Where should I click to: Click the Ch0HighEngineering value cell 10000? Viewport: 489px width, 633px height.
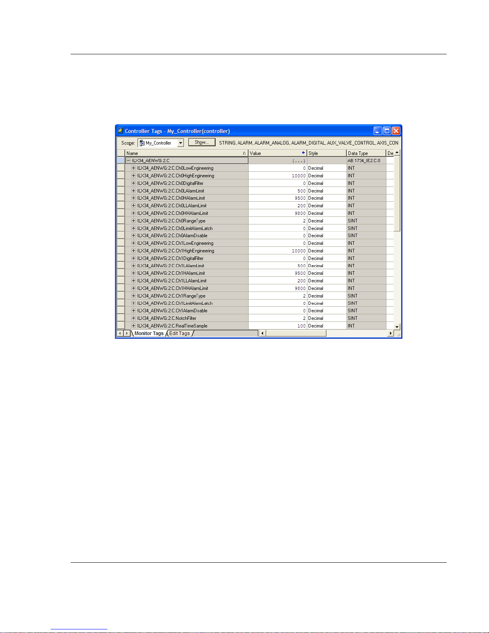point(277,176)
